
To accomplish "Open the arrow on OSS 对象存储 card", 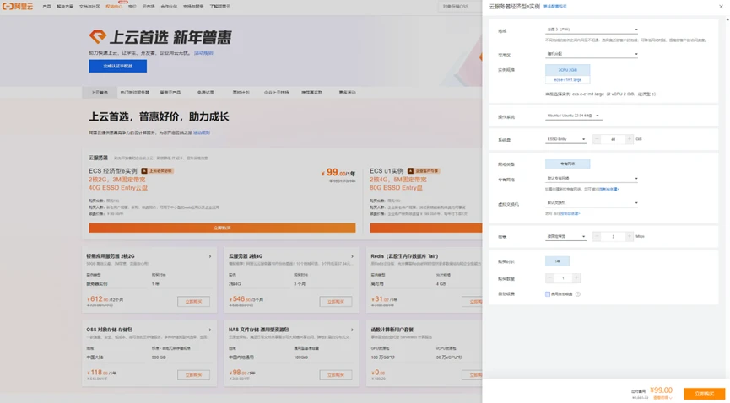I will (210, 330).
